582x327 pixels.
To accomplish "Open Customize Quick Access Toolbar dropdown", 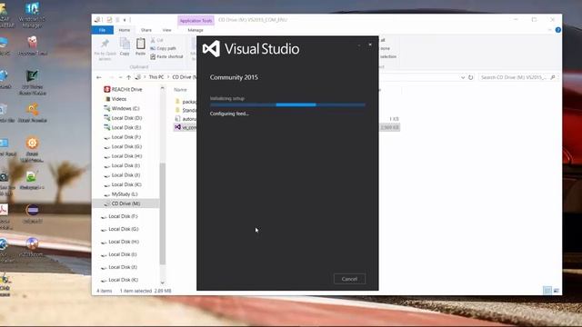I will (125, 20).
